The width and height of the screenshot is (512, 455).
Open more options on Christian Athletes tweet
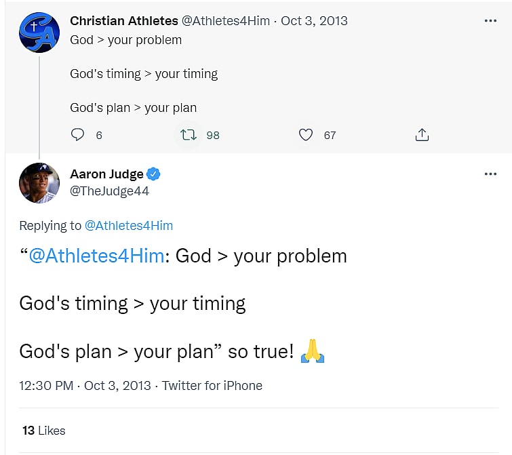point(490,21)
